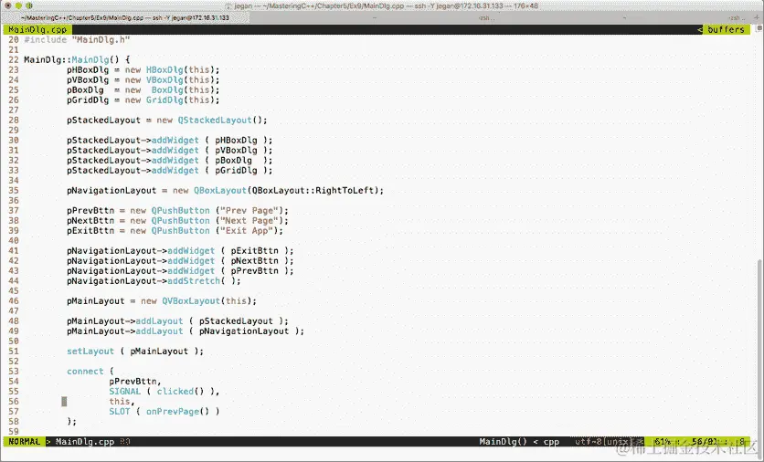Screen dimensions: 764x462
Task: Click the MainDlg.cpp filename in status line
Action: tap(85, 442)
